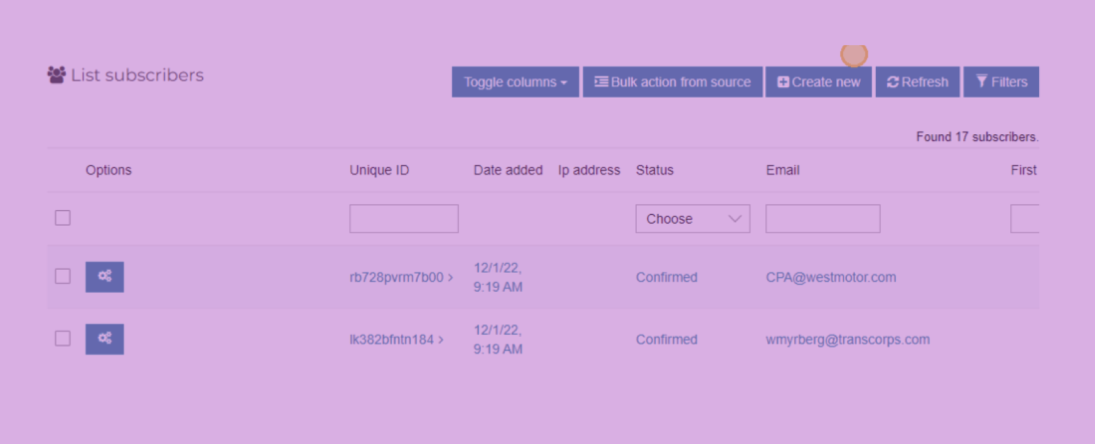
Task: Click the users icon beside List subscribers
Action: point(57,75)
